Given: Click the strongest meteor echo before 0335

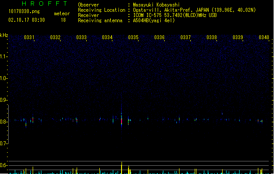Looking at the screenshot, I should [122, 121].
